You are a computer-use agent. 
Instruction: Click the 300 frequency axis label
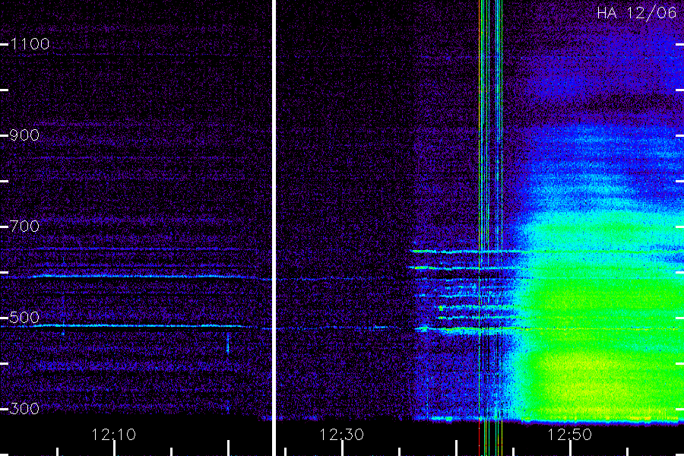pos(24,409)
